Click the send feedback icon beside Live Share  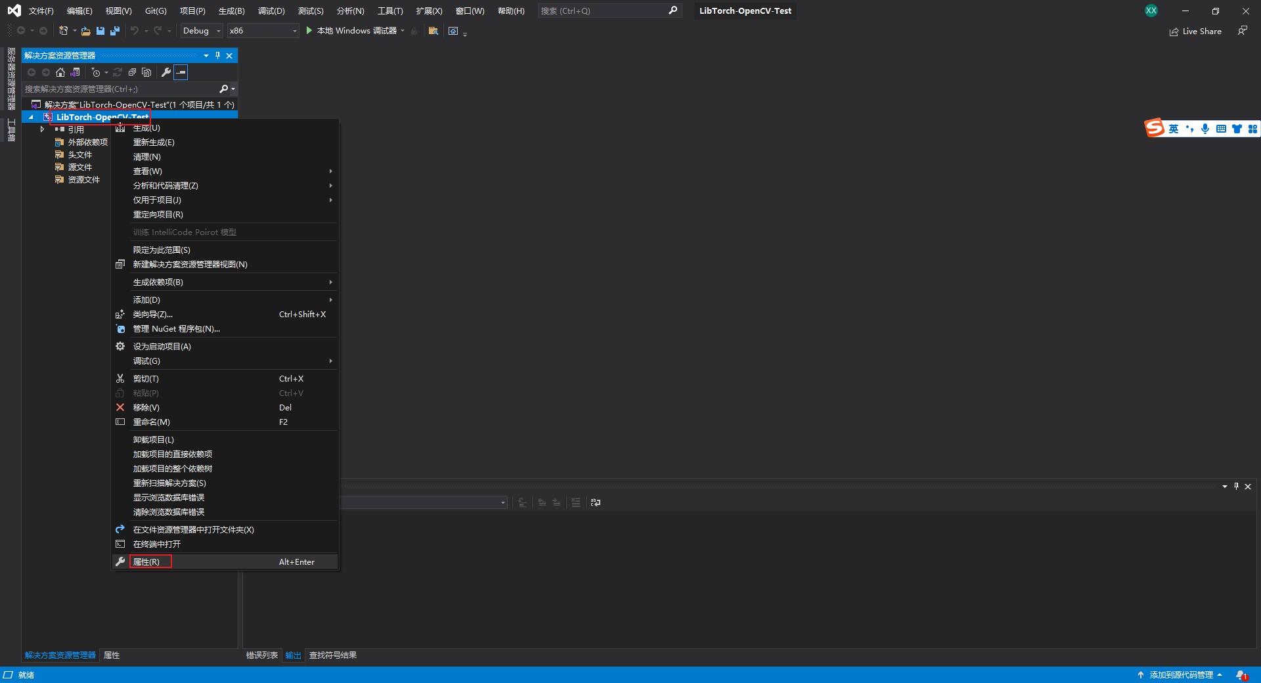(x=1243, y=31)
